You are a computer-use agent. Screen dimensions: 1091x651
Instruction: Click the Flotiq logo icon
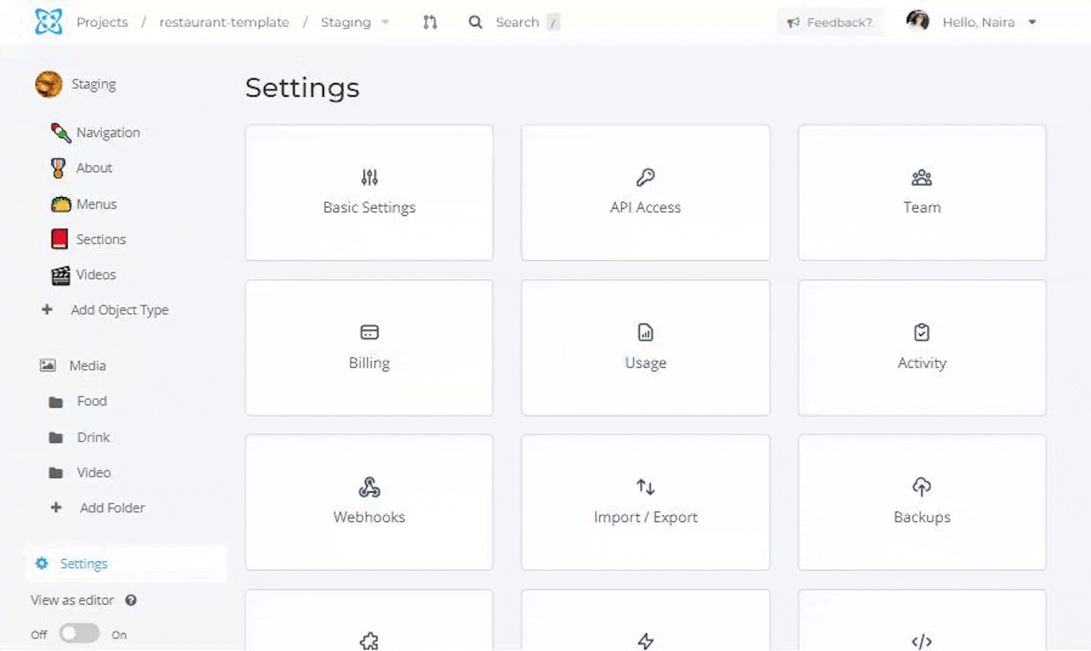coord(48,22)
